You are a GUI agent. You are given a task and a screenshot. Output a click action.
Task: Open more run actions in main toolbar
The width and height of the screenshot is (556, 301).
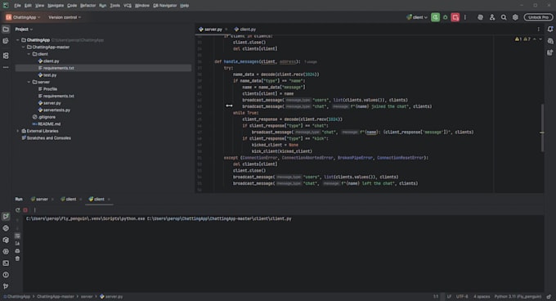point(465,17)
